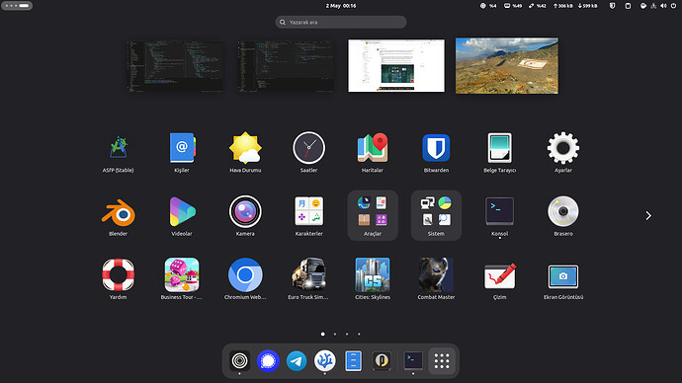The image size is (682, 383).
Task: Open Konsol terminal from app grid
Action: pos(500,216)
